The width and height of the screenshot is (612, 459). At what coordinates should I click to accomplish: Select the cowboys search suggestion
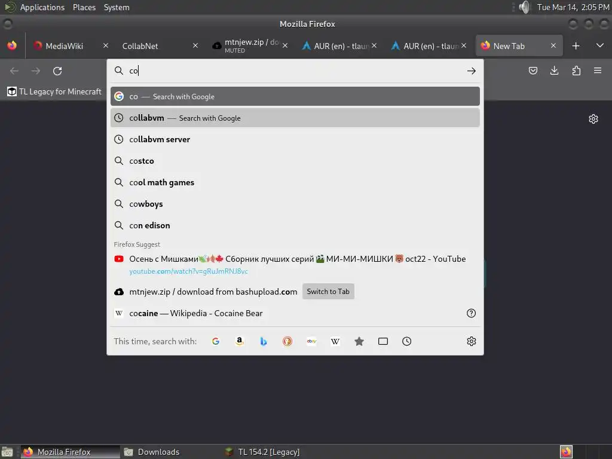click(x=295, y=204)
